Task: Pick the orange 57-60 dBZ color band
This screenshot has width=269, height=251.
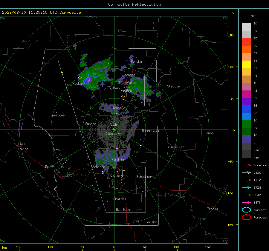Action: point(246,50)
